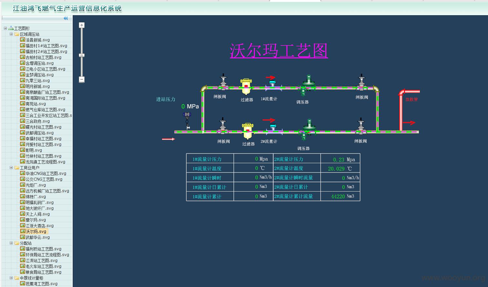Image resolution: width=488 pixels, height=287 pixels.
Task: Click the 2#流量计温度 value 20.029
Action: pos(336,169)
